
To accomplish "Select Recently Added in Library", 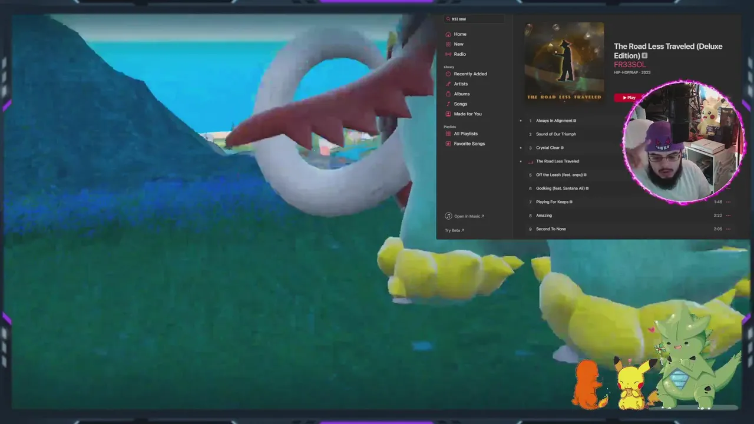I will click(470, 74).
